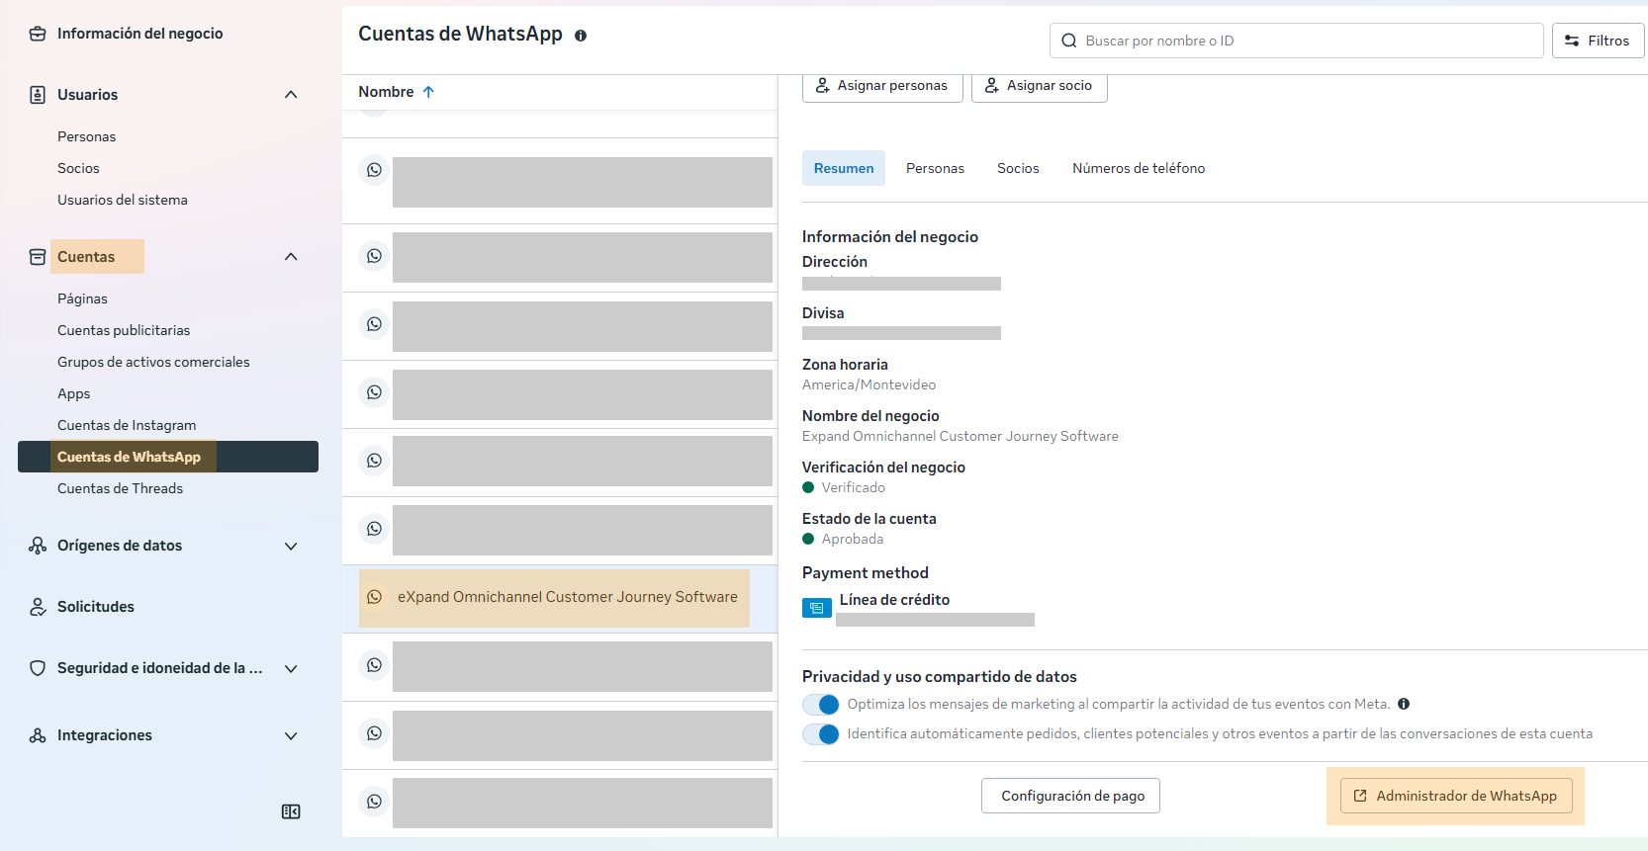Expand the Integraciones section

291,735
